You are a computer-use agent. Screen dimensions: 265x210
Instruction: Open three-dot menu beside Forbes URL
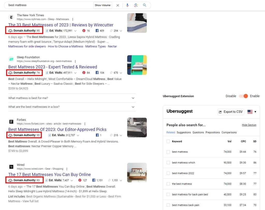[x=85, y=124]
